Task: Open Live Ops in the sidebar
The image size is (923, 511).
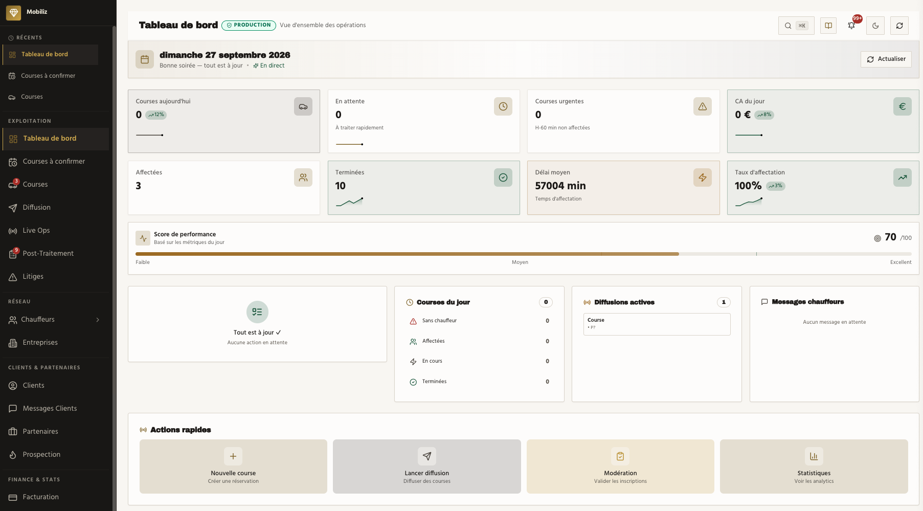Action: click(56, 231)
